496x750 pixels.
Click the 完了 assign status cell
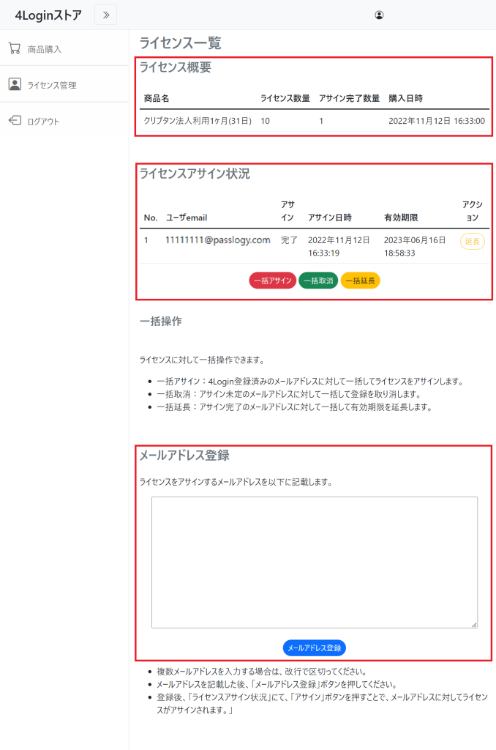289,240
